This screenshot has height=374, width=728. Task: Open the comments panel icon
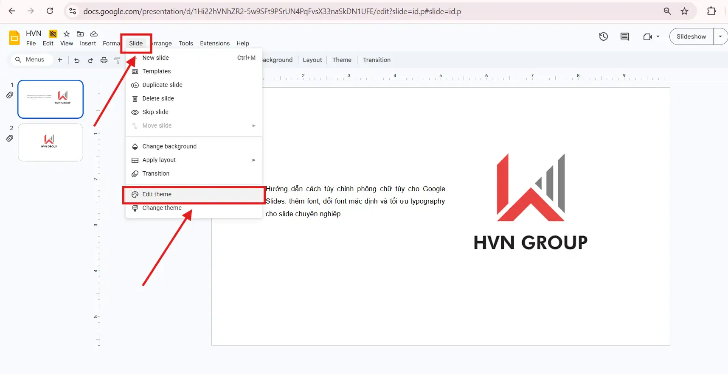pyautogui.click(x=625, y=36)
